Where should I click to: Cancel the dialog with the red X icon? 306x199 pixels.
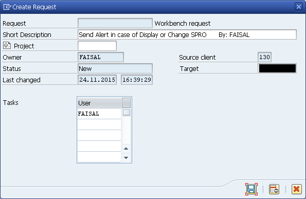point(297,189)
